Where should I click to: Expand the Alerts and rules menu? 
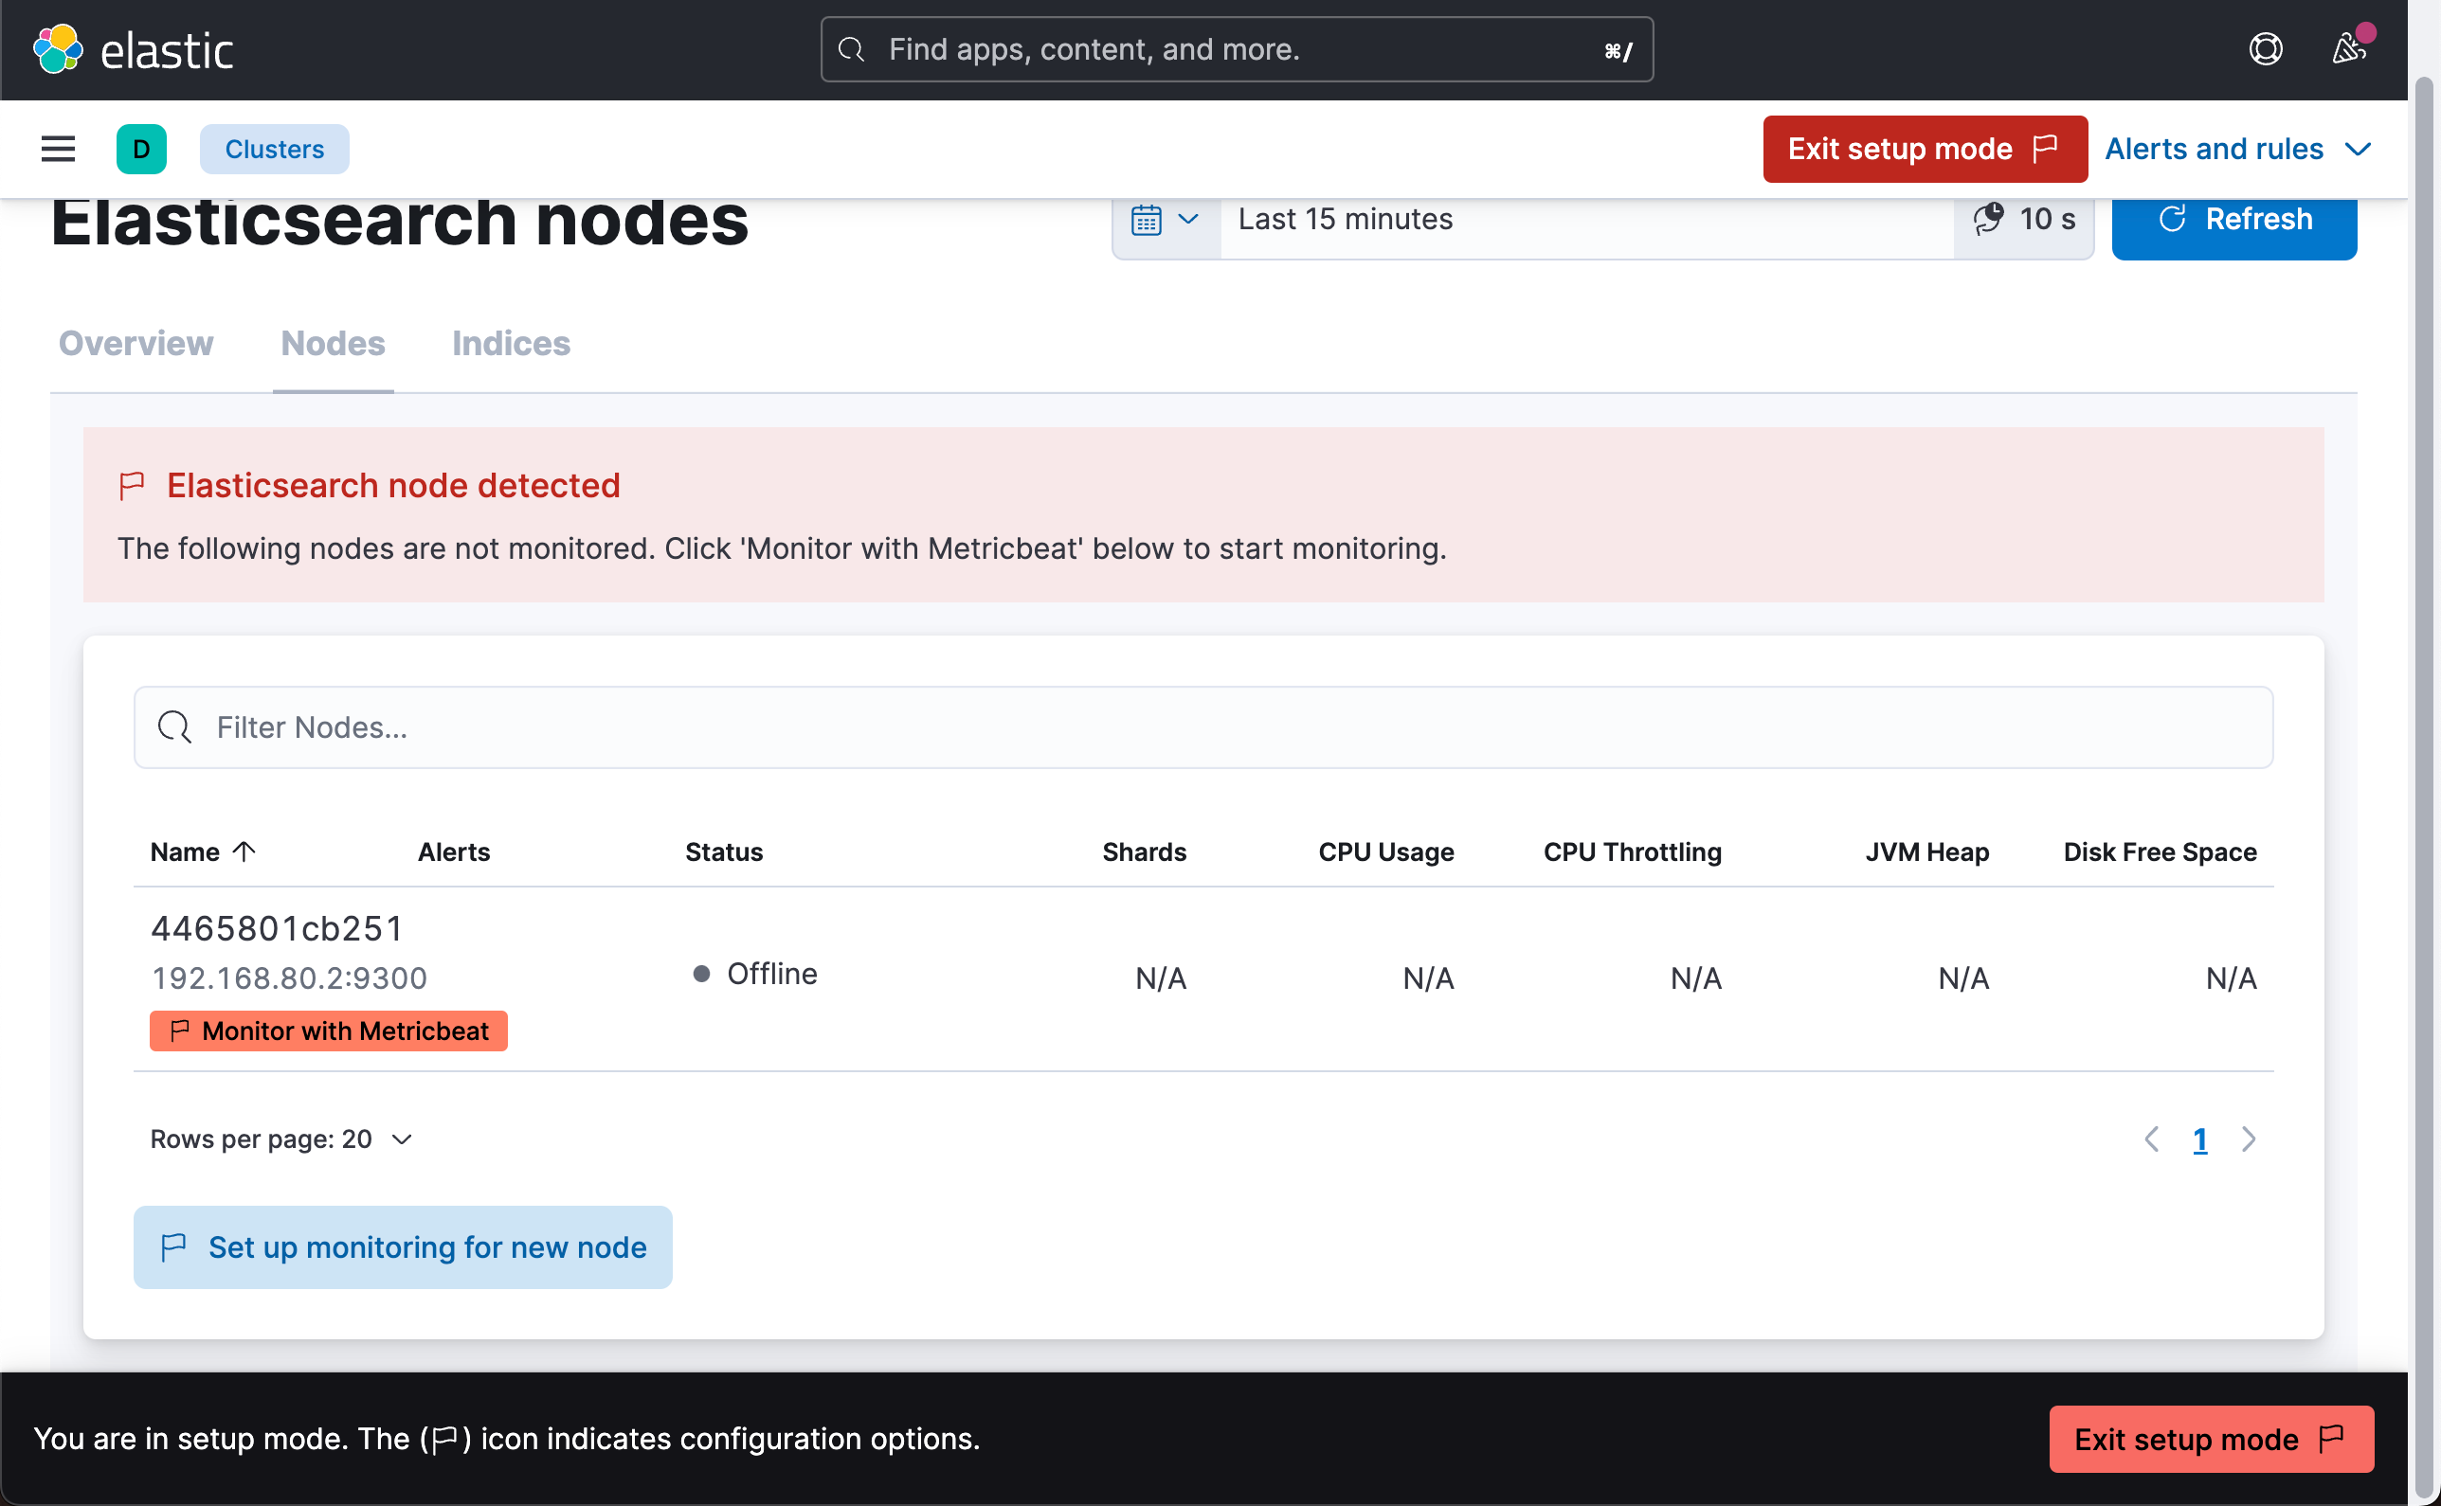click(2239, 150)
